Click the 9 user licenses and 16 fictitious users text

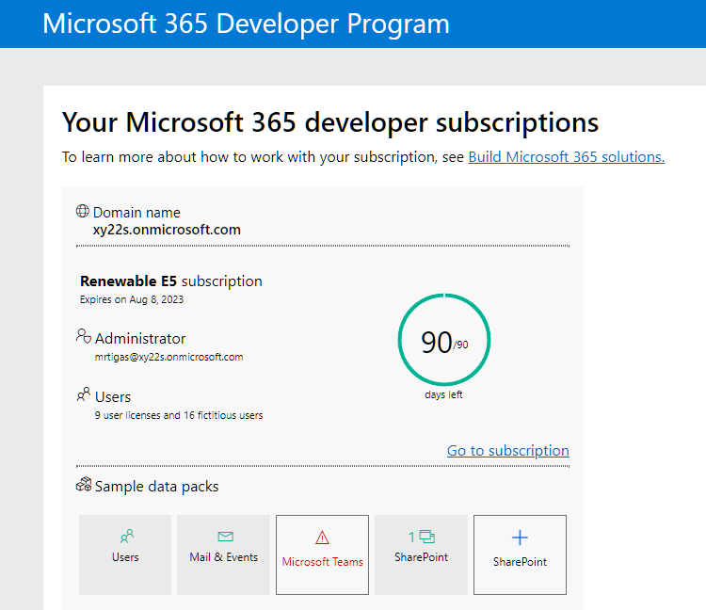(x=179, y=415)
